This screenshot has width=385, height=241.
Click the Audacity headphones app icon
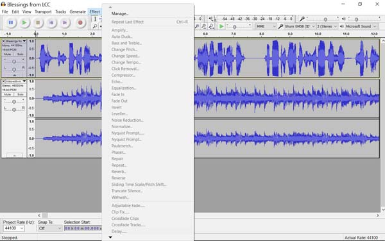[3, 4]
